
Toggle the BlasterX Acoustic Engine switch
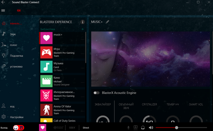pyautogui.click(x=97, y=93)
